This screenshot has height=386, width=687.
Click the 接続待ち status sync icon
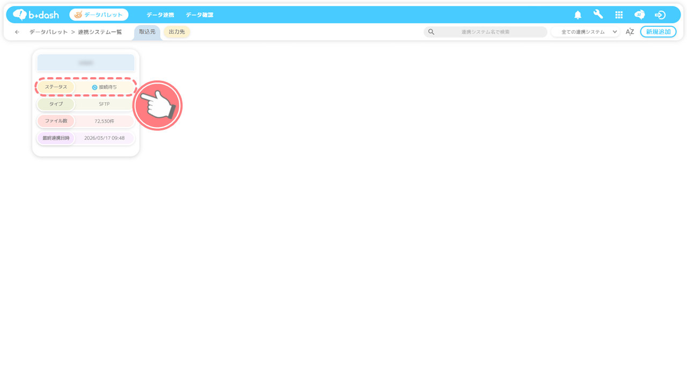[x=94, y=87]
